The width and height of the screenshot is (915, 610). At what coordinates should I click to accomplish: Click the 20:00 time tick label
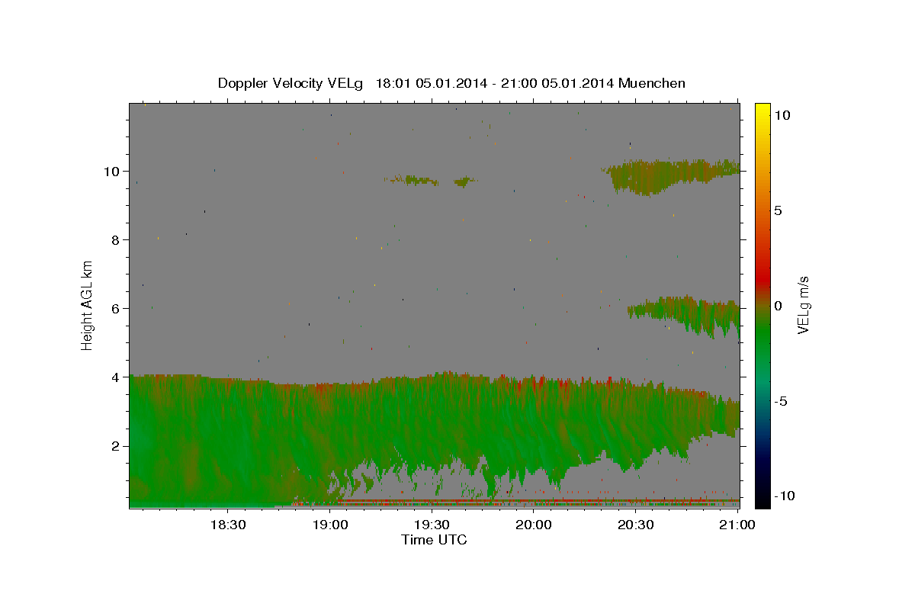pos(534,525)
